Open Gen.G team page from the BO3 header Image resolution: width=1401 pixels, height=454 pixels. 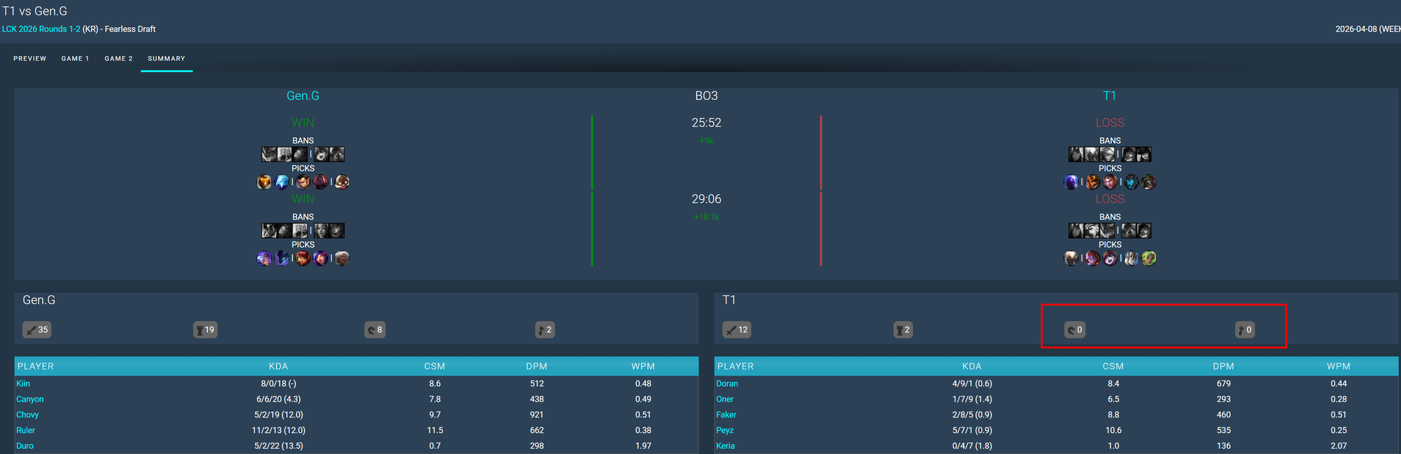point(303,96)
